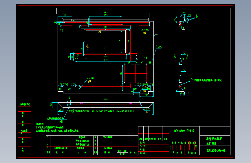Select the 385 dimension above the cutout
Image resolution: width=251 pixels, height=163 pixels.
coord(106,27)
